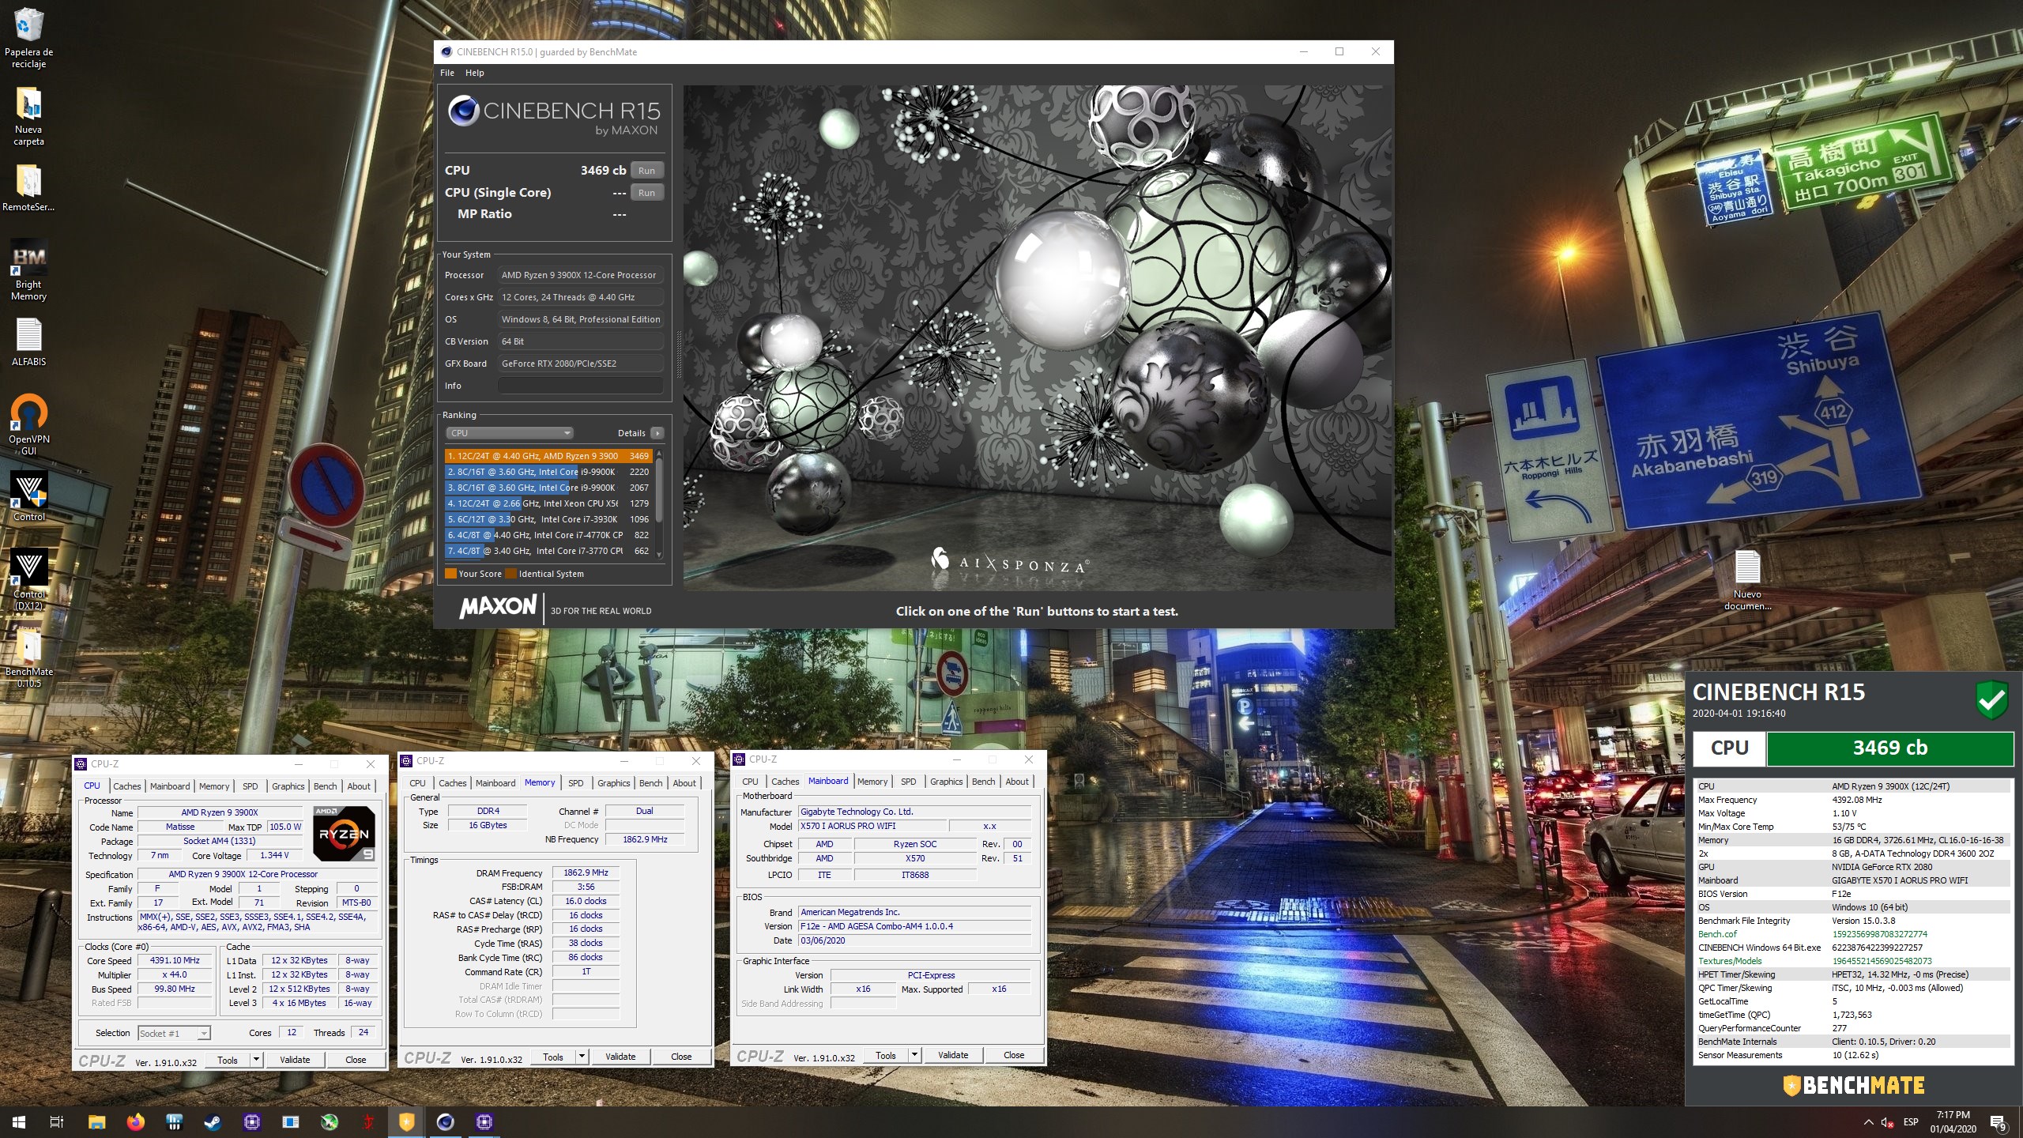
Task: Click Close in the left CPU-Z window
Action: point(356,1060)
